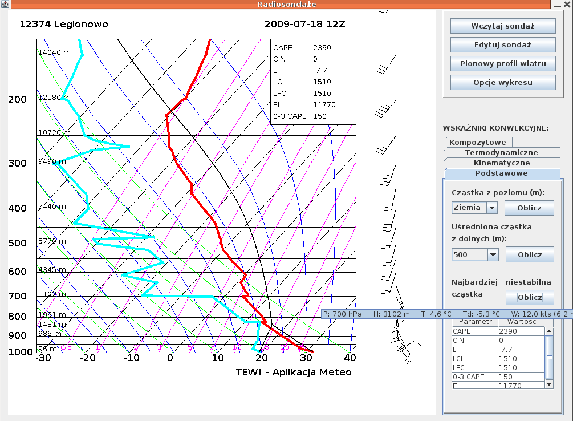
Task: Click the Cząstka z poziomu (m) label
Action: point(498,192)
